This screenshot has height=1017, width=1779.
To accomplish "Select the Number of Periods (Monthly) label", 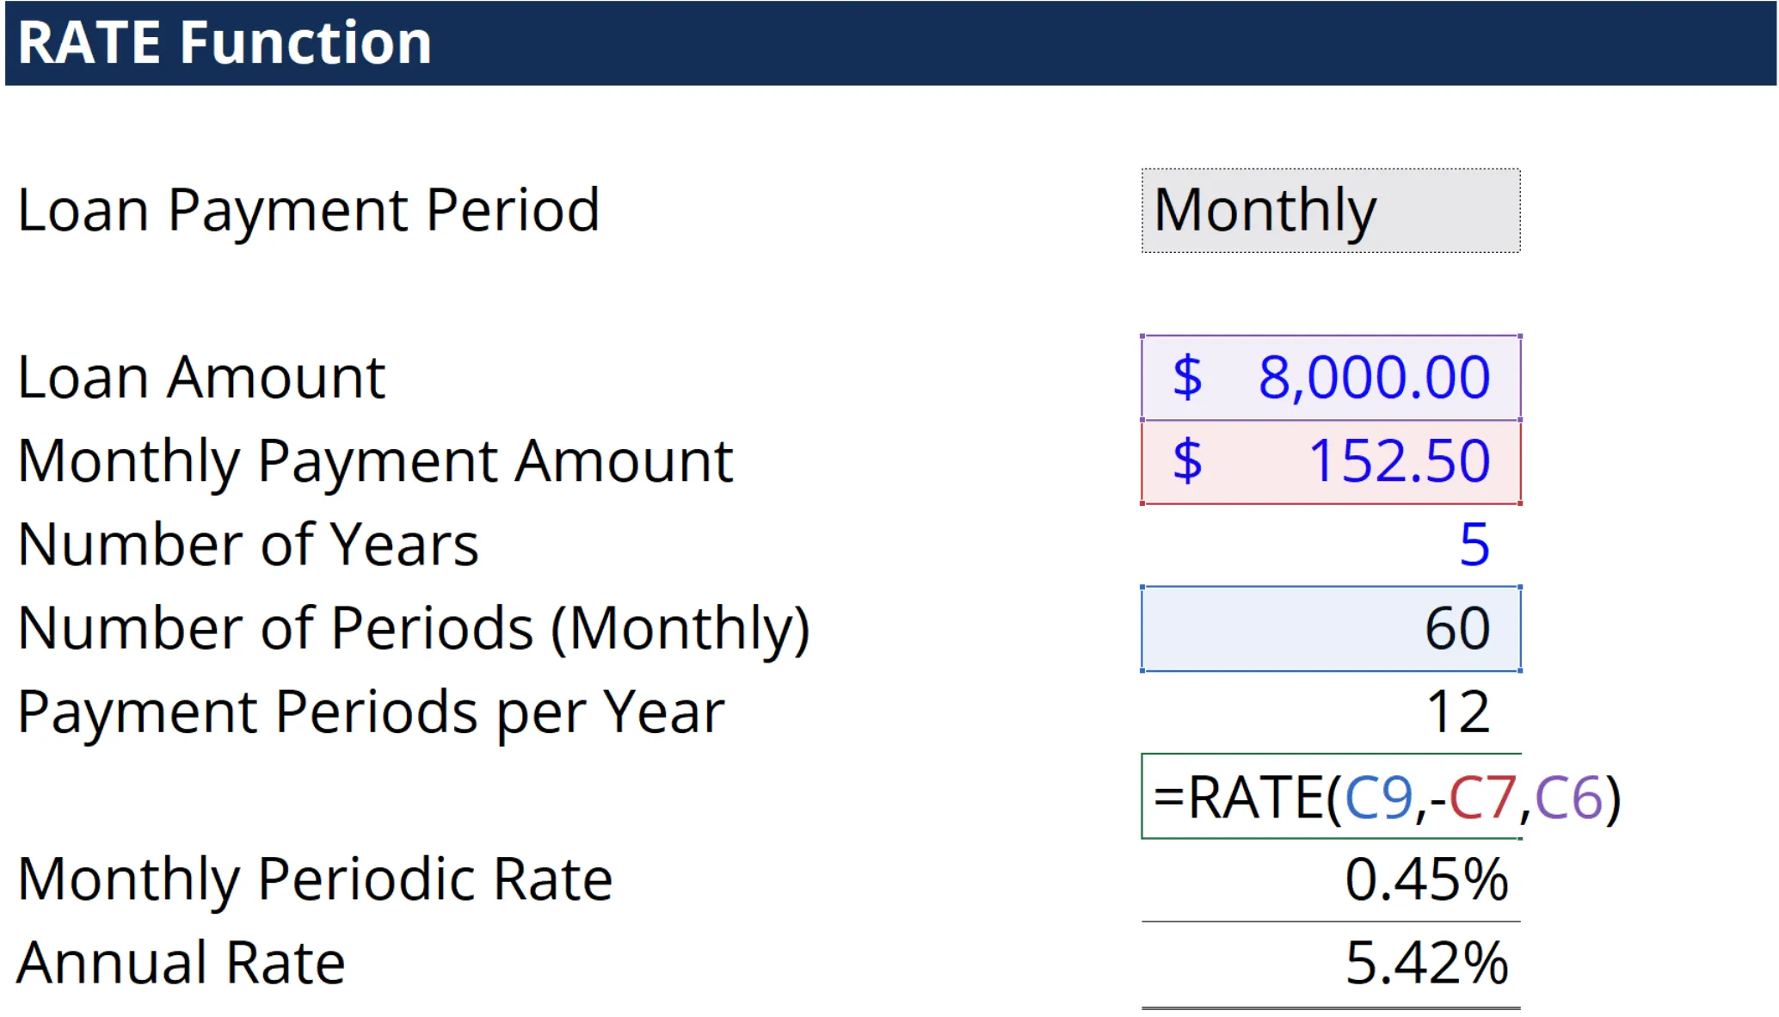I will (x=413, y=629).
